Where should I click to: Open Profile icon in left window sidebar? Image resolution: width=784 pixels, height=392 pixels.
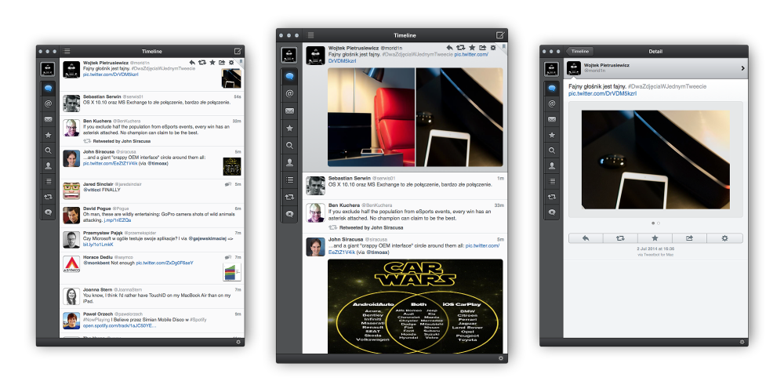[48, 166]
